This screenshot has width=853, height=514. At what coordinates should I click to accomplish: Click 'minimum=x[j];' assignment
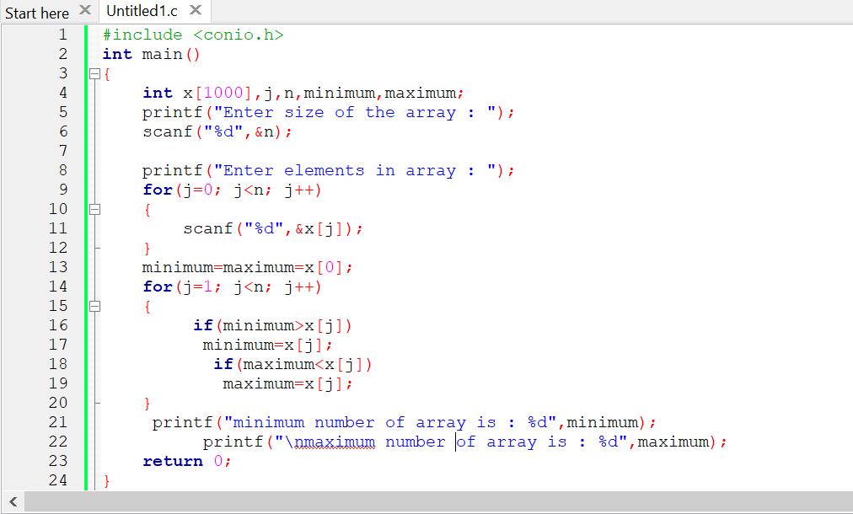click(267, 345)
